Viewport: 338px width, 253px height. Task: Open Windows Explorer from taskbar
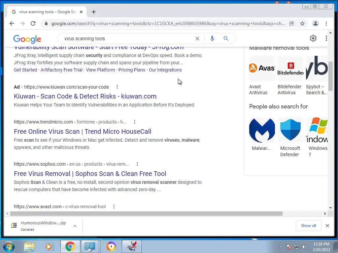pyautogui.click(x=29, y=246)
